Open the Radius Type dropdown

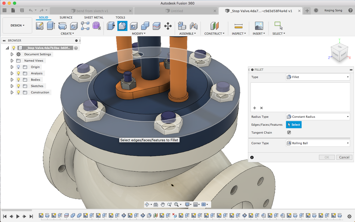coord(318,117)
